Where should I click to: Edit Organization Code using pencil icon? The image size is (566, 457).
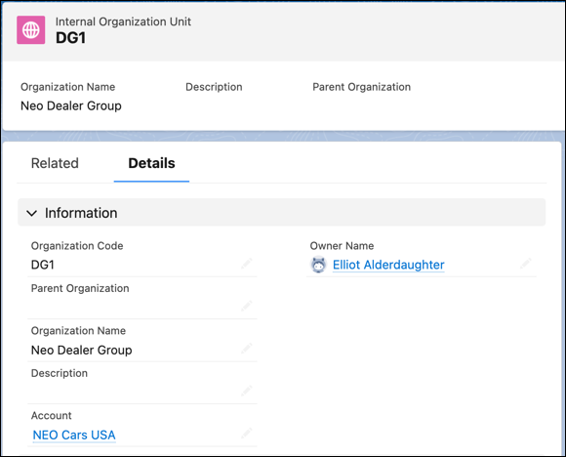(x=247, y=264)
